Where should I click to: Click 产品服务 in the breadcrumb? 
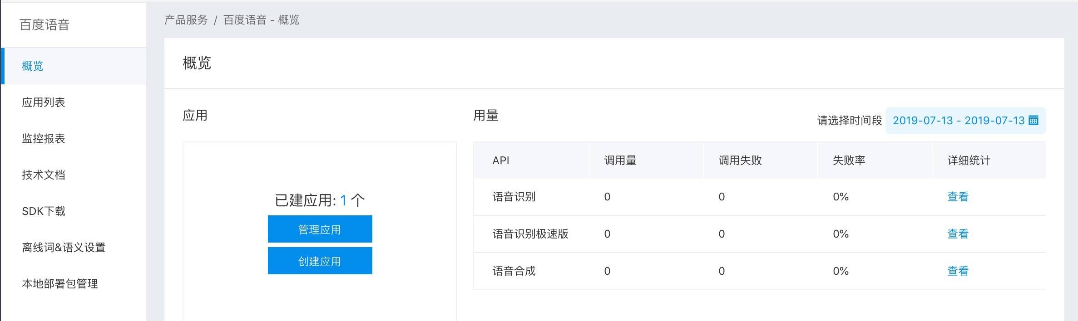186,20
